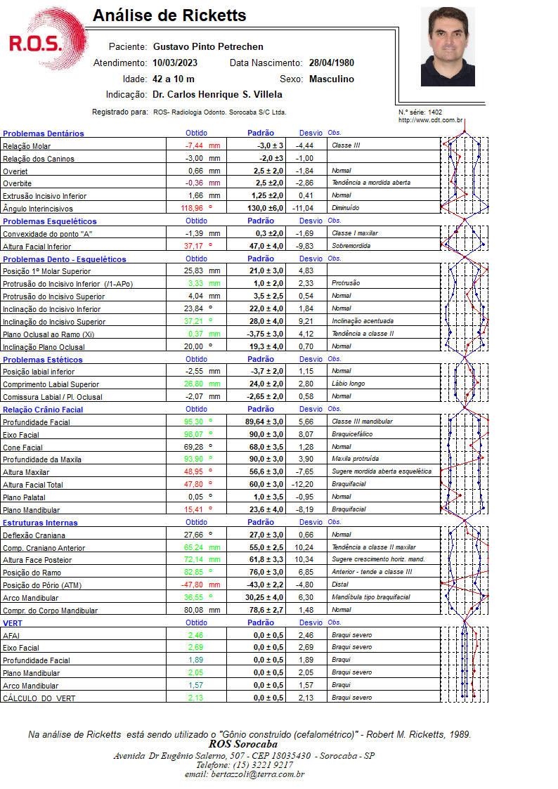Click the patient photo thumbnail
558x789 pixels.
[448, 46]
